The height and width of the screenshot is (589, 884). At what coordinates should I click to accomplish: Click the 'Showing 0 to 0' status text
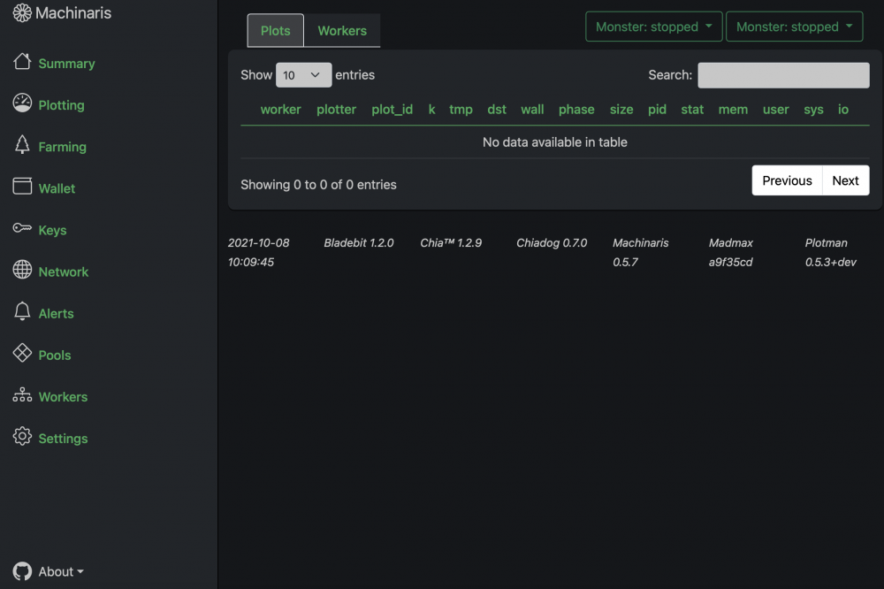pos(318,185)
